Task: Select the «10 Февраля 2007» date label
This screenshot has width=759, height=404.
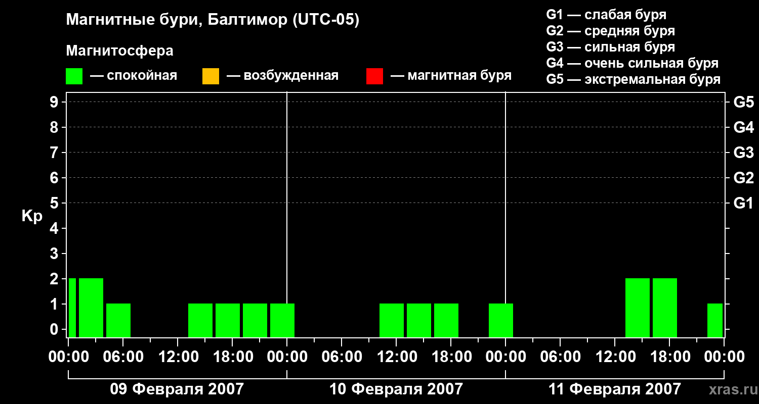Action: coord(396,389)
